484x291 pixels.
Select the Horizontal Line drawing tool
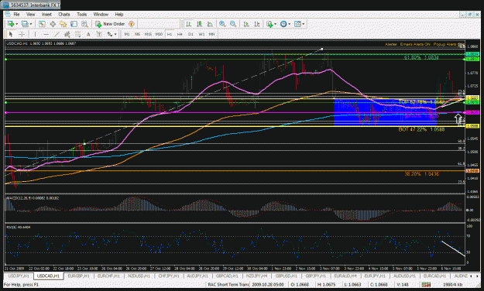[x=46, y=34]
